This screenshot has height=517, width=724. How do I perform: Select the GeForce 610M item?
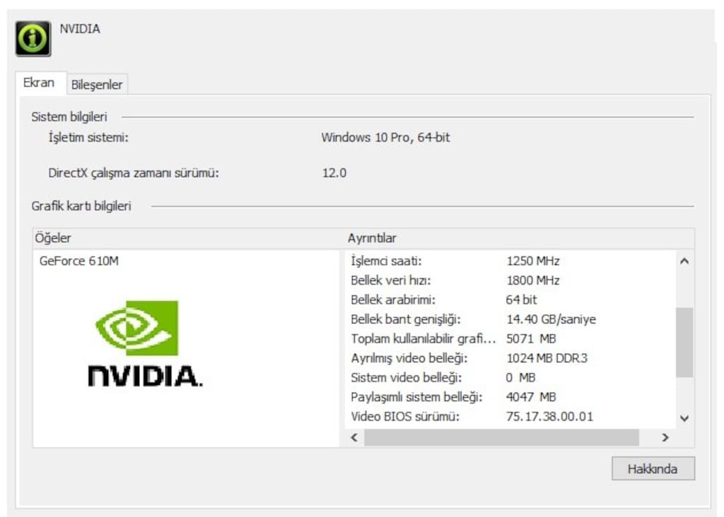click(x=79, y=261)
